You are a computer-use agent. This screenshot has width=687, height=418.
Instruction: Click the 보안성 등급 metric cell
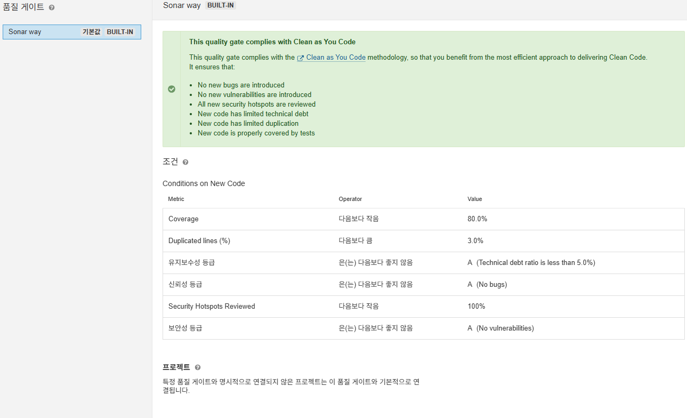[185, 328]
